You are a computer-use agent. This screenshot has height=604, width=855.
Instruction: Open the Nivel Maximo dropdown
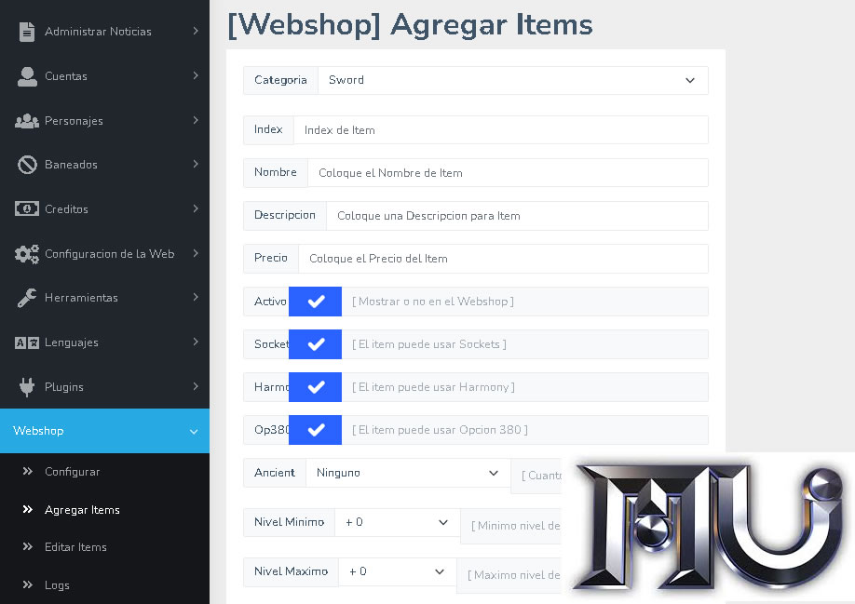coord(397,571)
